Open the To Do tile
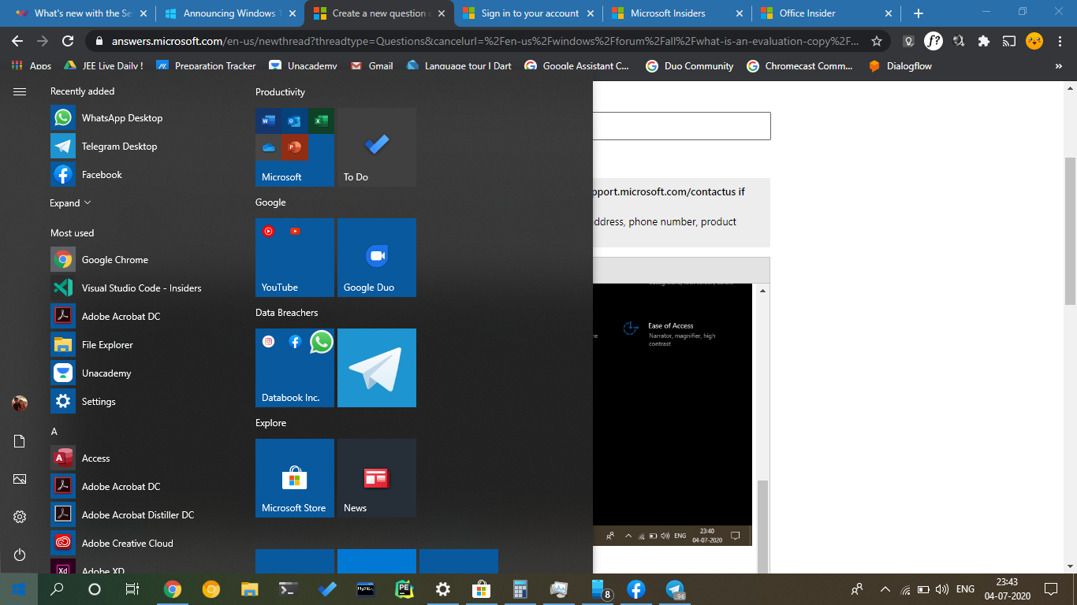 tap(377, 147)
